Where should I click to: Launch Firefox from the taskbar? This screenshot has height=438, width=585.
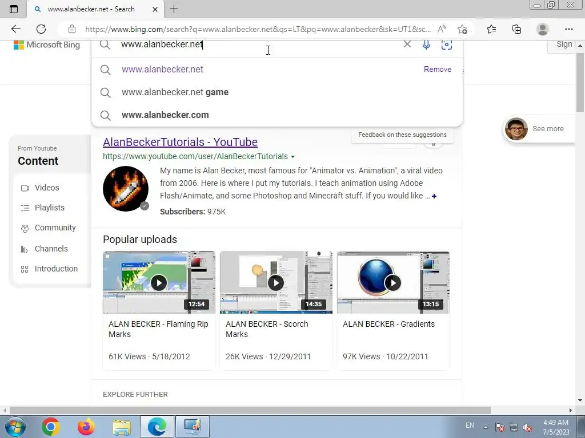[86, 427]
